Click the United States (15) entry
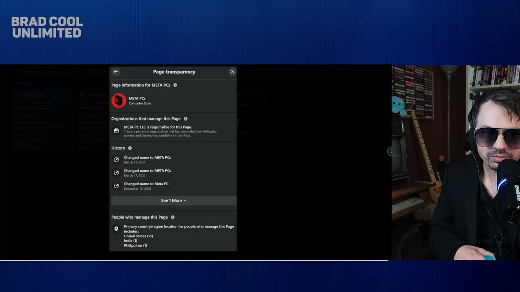520x292 pixels. 139,236
